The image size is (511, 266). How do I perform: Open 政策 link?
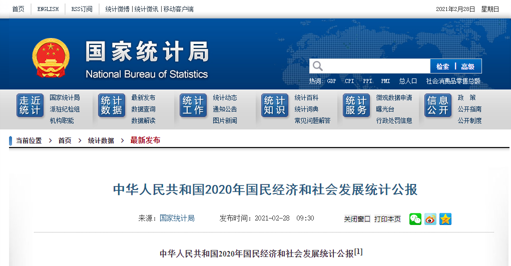coord(466,97)
